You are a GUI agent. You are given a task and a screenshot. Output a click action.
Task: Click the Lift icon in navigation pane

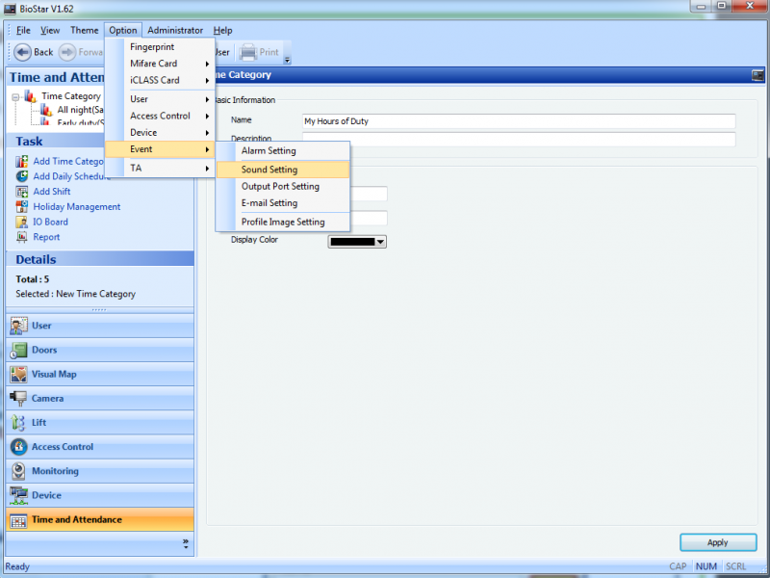tap(18, 423)
